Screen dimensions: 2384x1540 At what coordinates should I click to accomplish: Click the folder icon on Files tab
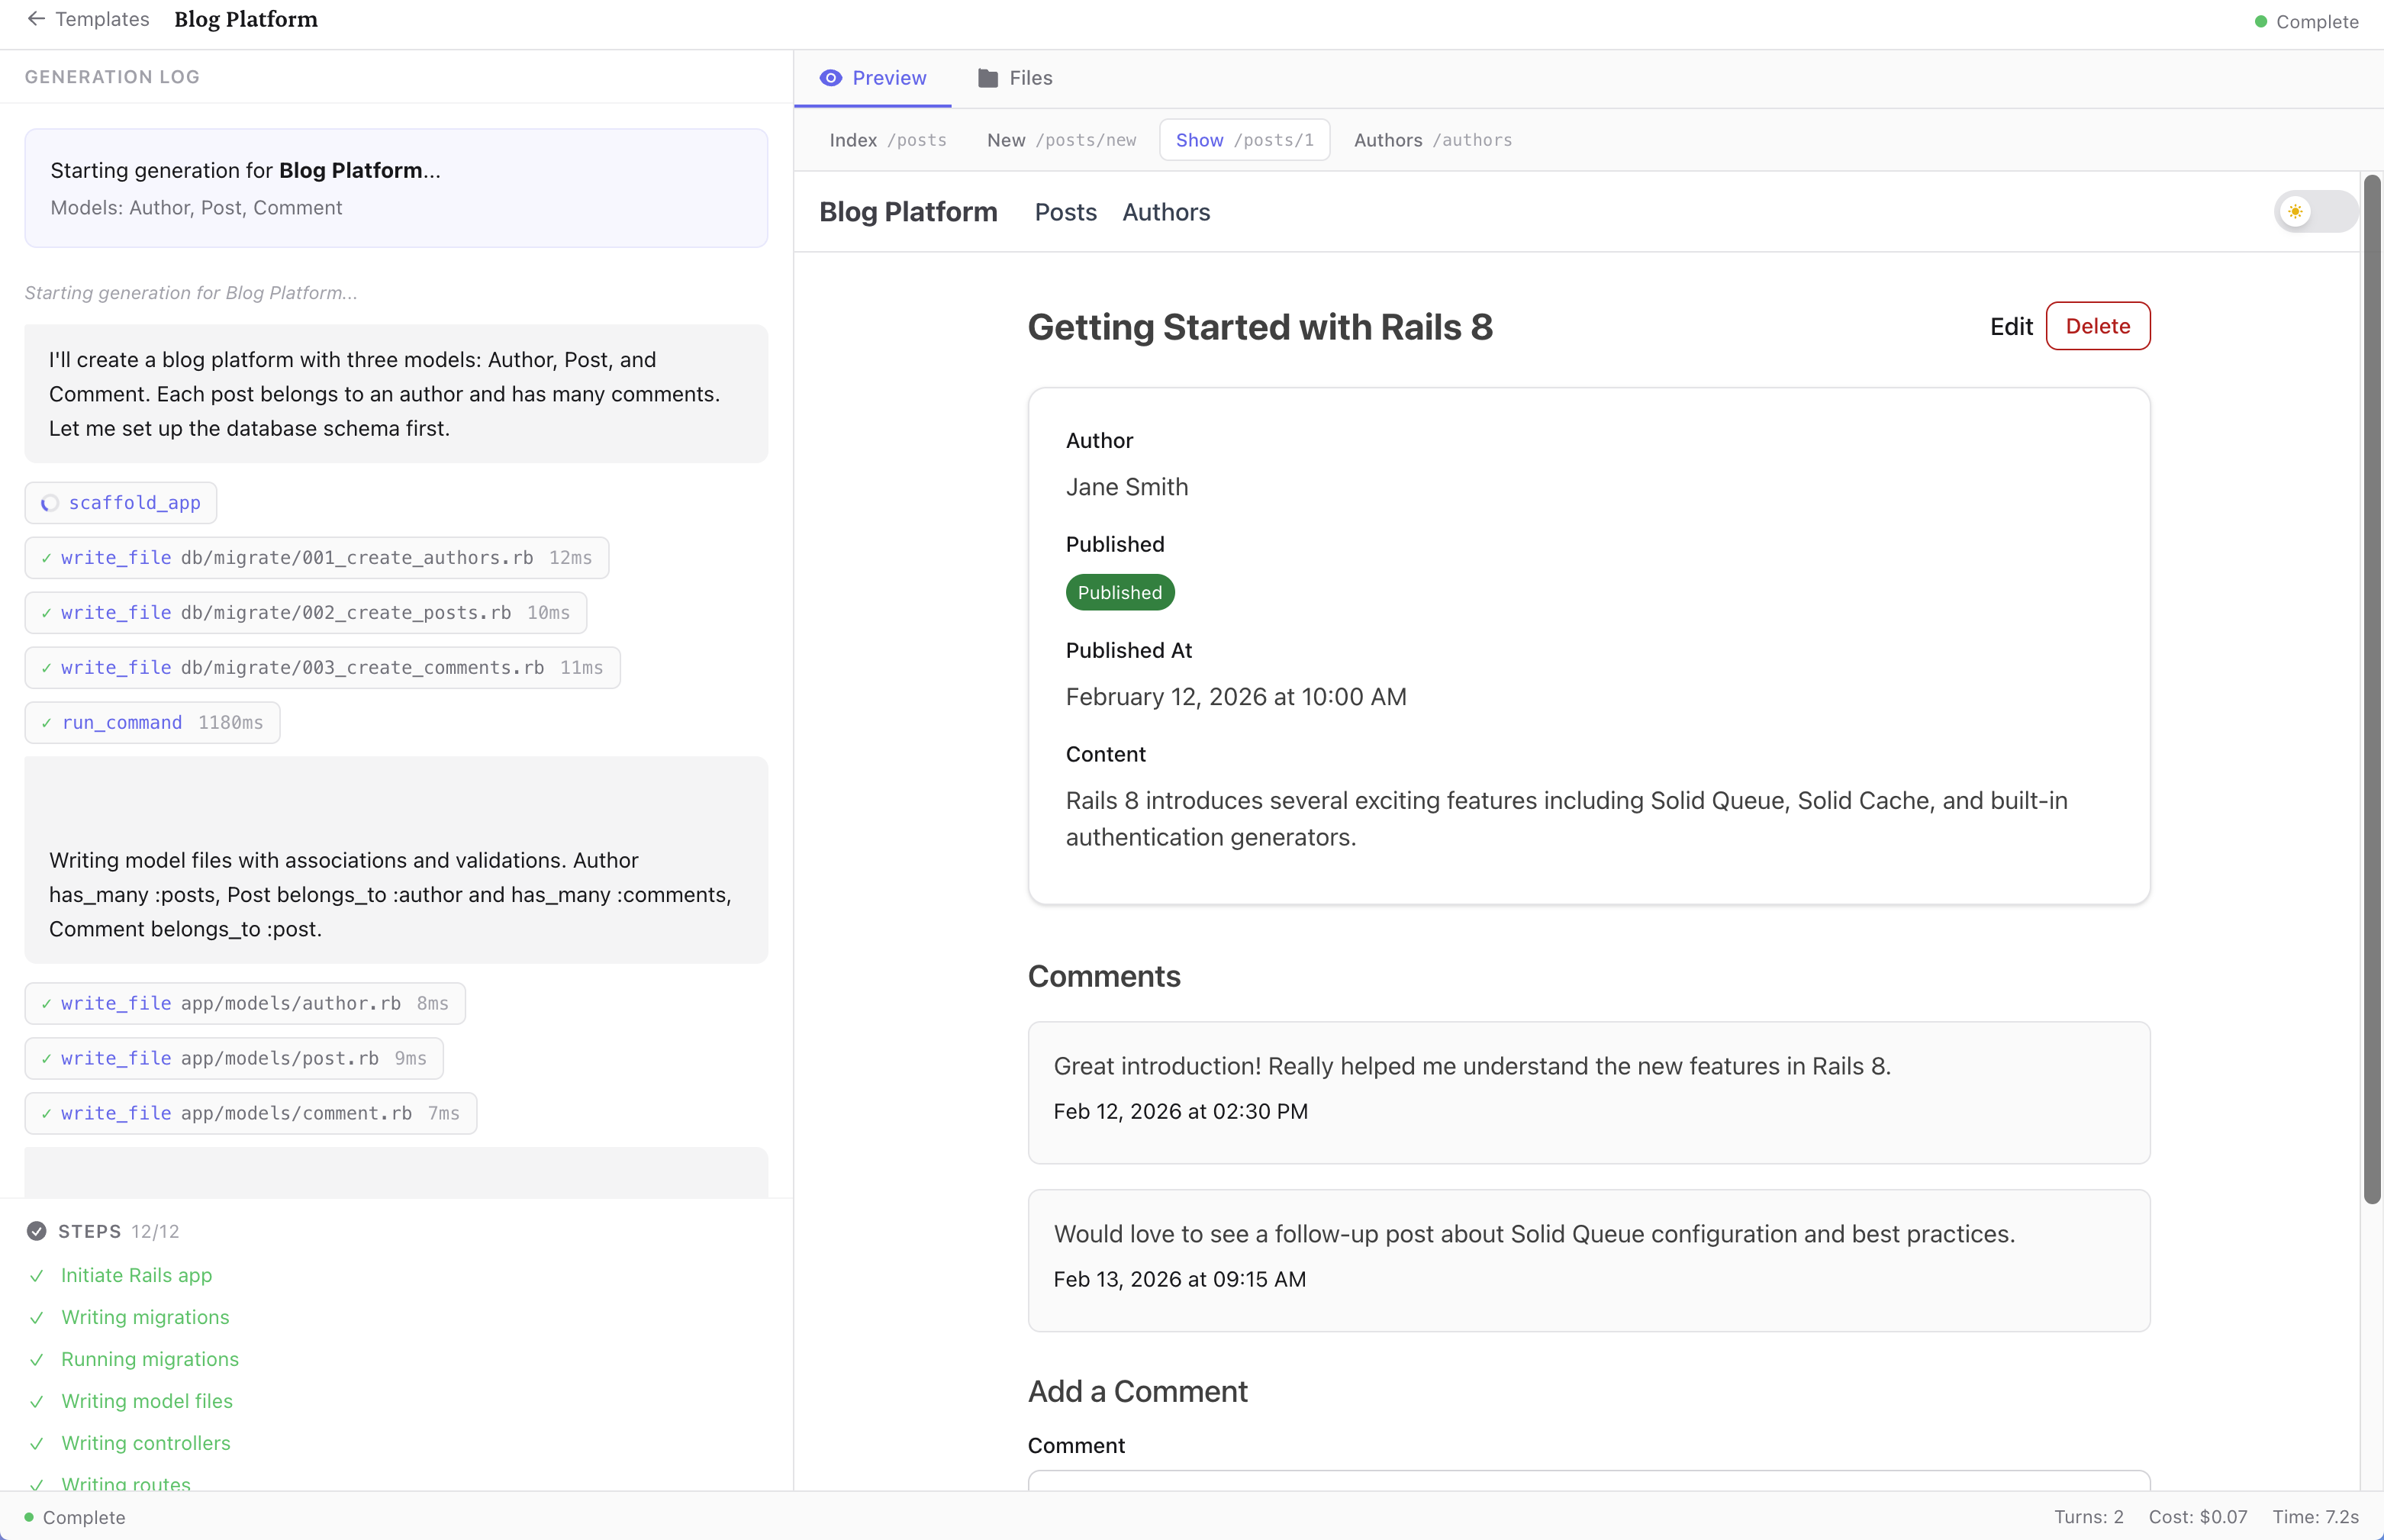[x=987, y=78]
